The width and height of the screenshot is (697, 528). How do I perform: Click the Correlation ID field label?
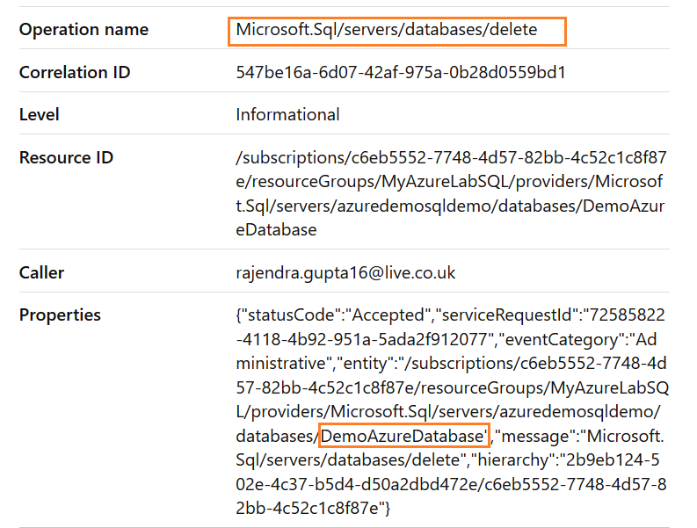point(75,72)
